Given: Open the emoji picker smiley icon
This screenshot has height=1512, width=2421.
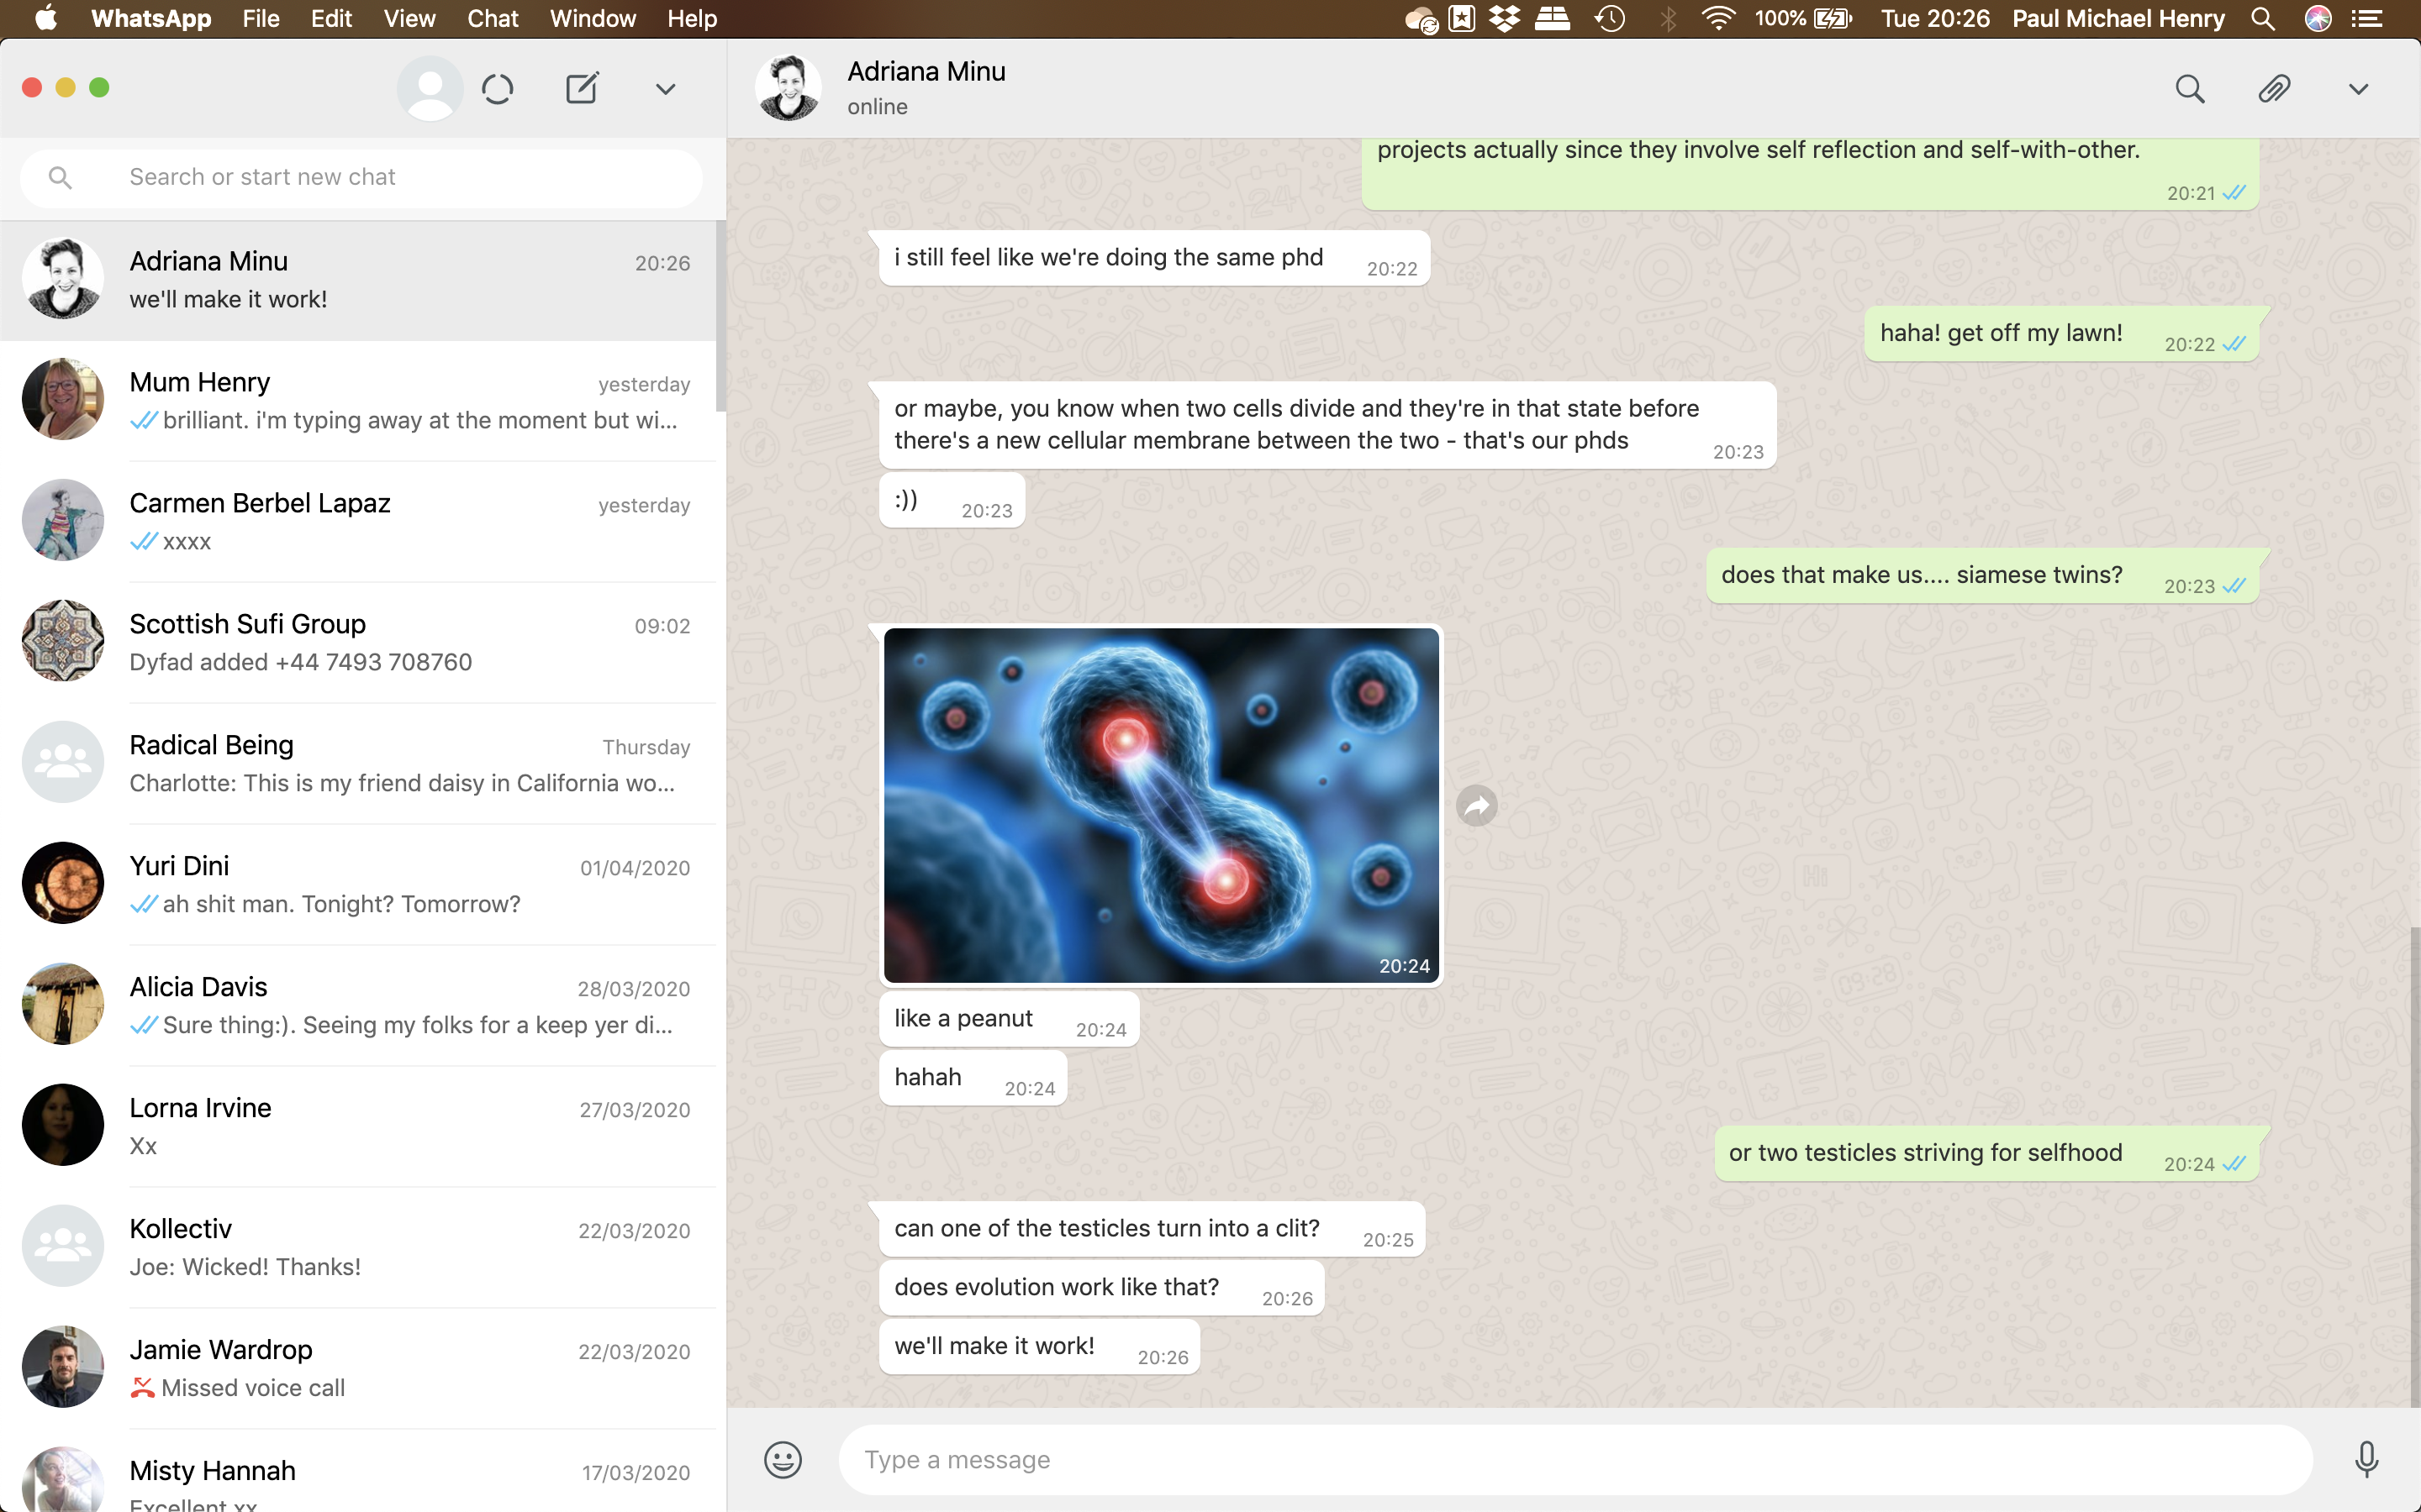Looking at the screenshot, I should [783, 1459].
